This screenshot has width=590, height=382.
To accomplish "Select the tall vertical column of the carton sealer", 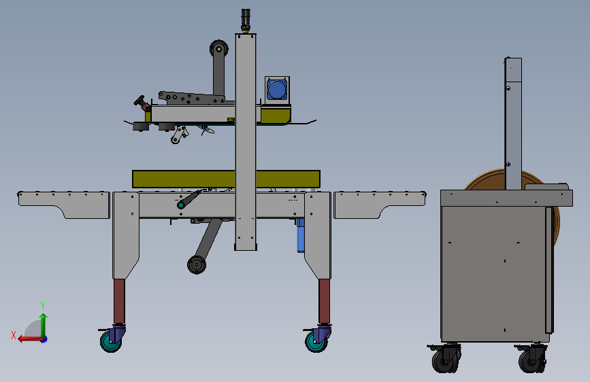I will [246, 142].
